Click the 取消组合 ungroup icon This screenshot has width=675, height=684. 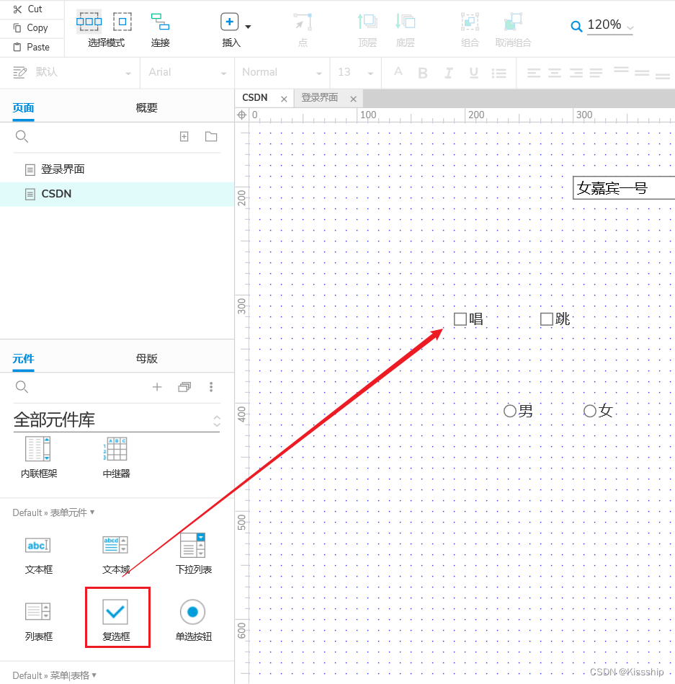(x=513, y=22)
